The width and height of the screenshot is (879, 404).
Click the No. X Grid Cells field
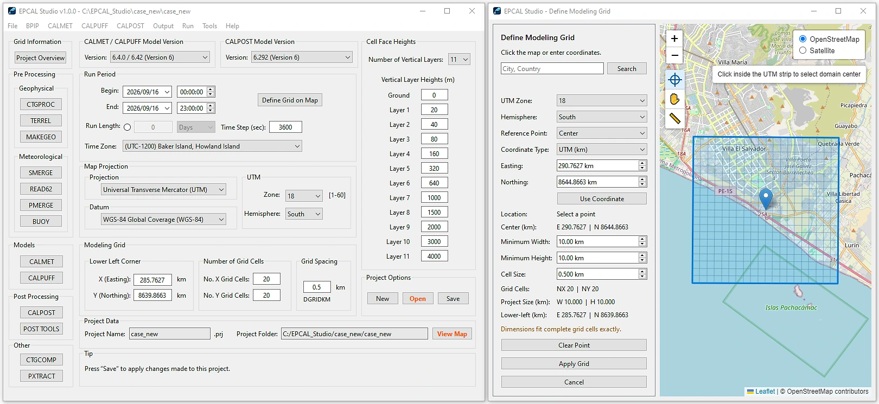click(266, 279)
